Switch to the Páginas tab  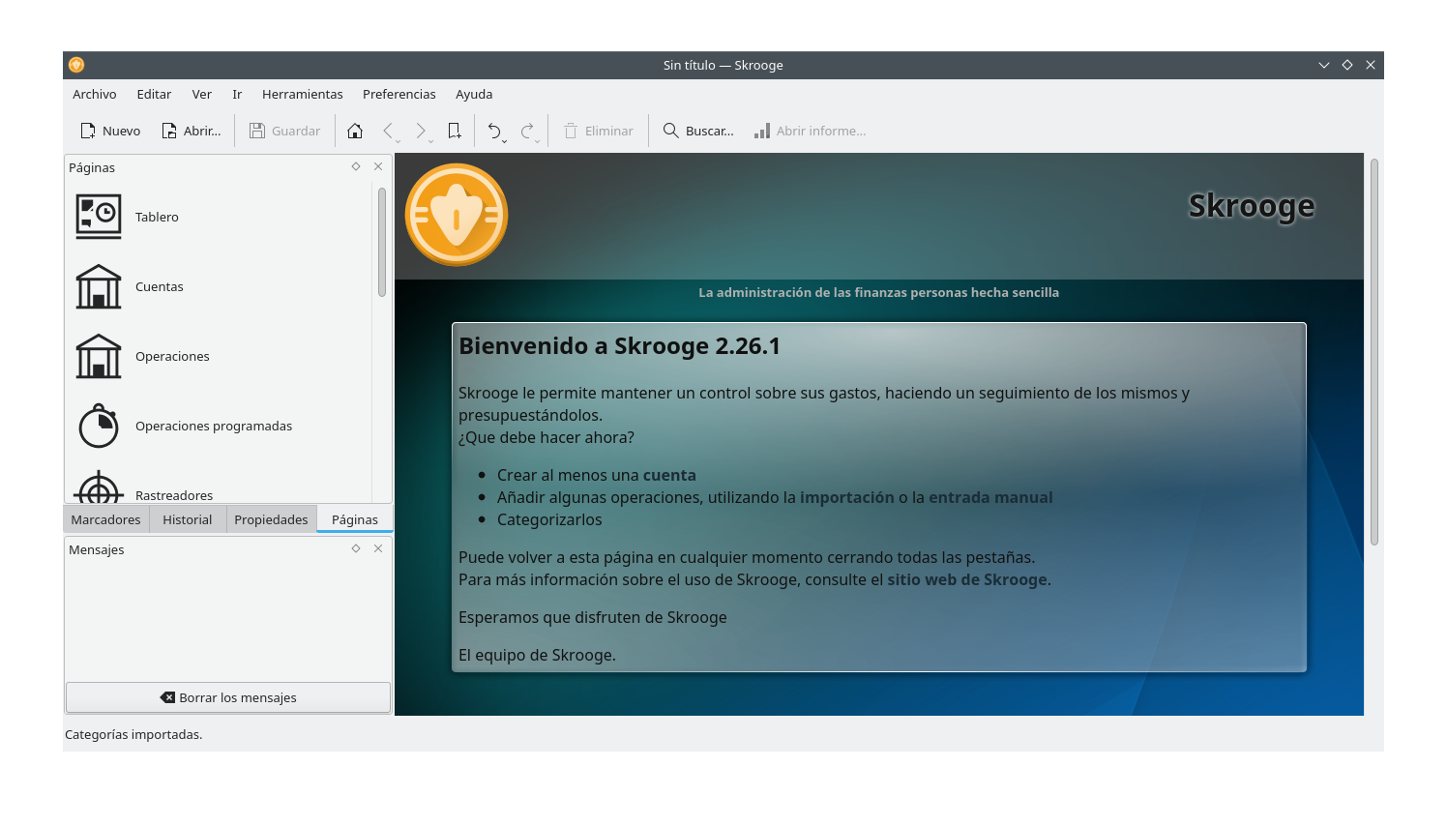pyautogui.click(x=355, y=519)
